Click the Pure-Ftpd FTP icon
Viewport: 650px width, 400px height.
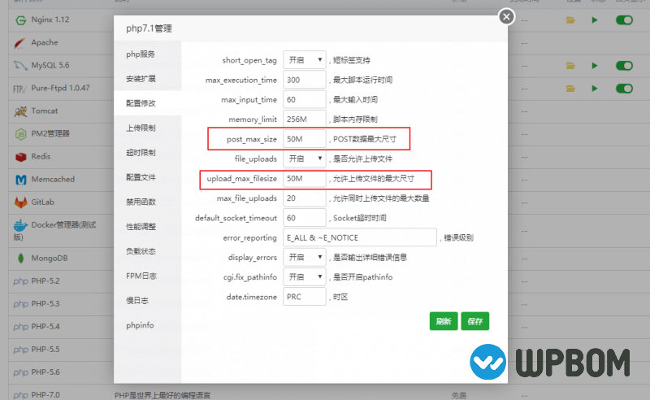point(19,89)
